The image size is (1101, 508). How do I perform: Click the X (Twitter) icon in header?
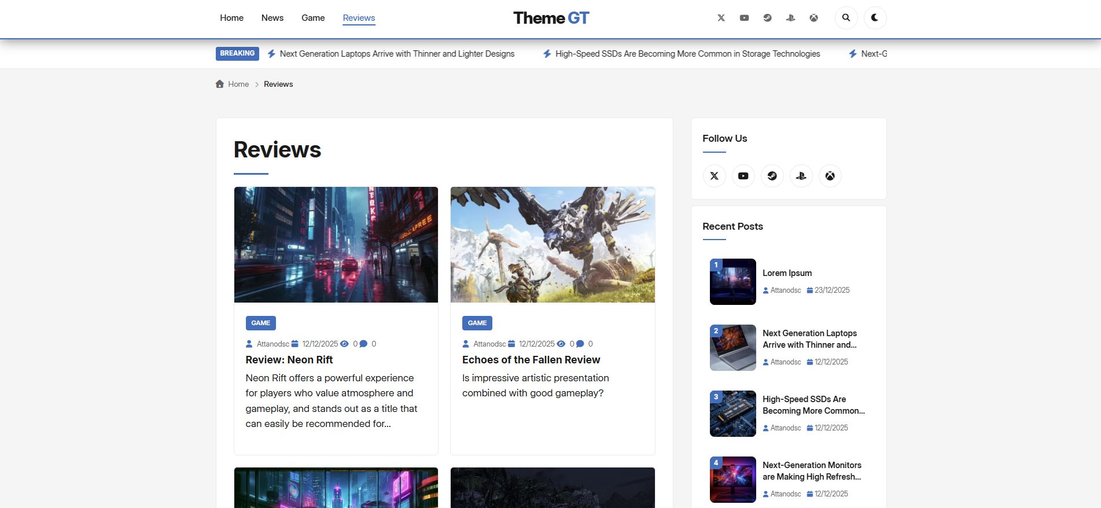click(721, 18)
